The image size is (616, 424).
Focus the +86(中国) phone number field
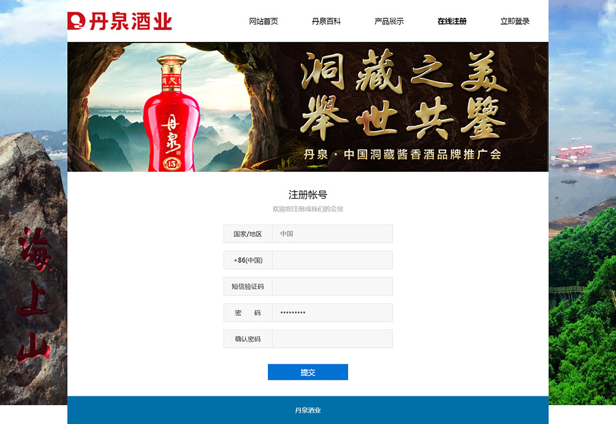point(333,260)
